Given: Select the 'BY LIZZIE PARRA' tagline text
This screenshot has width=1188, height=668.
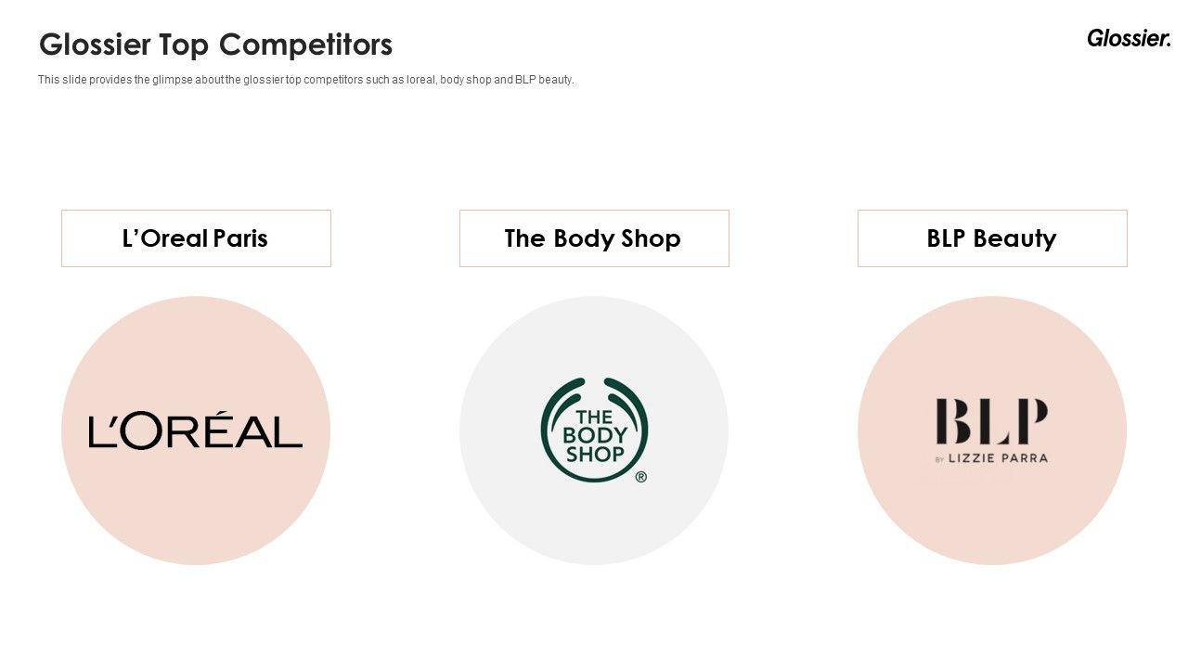Looking at the screenshot, I should coord(991,458).
